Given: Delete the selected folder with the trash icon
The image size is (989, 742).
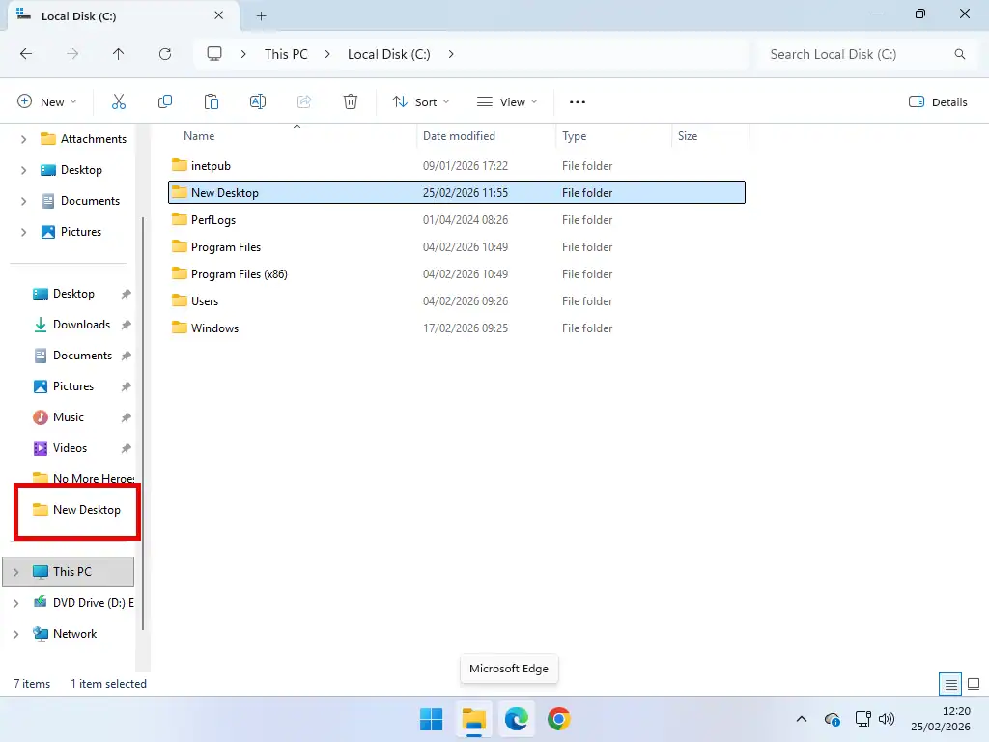Looking at the screenshot, I should (x=351, y=101).
